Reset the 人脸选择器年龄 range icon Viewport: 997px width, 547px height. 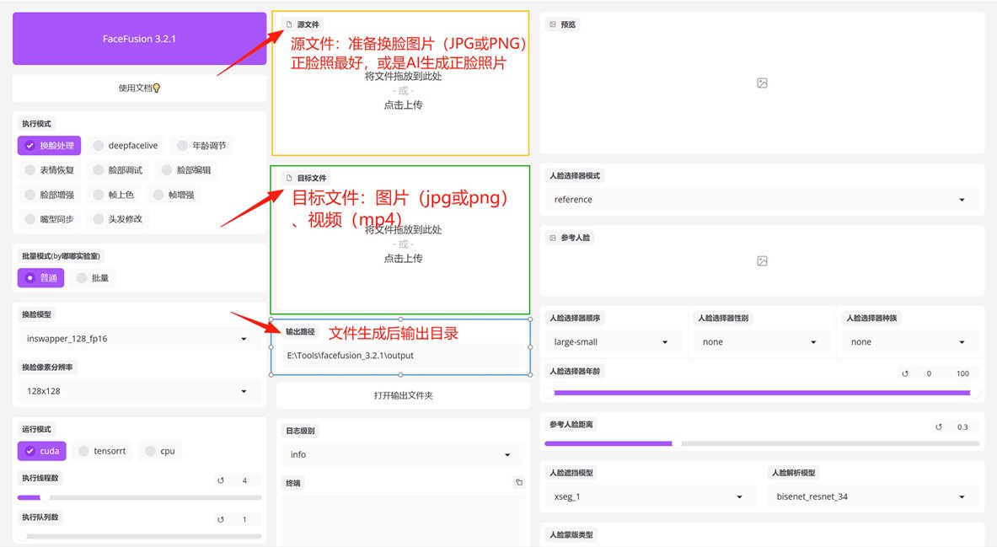905,374
